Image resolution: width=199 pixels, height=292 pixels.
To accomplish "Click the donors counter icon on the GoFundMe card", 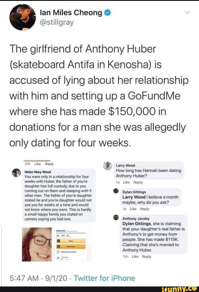I will coord(58,252).
